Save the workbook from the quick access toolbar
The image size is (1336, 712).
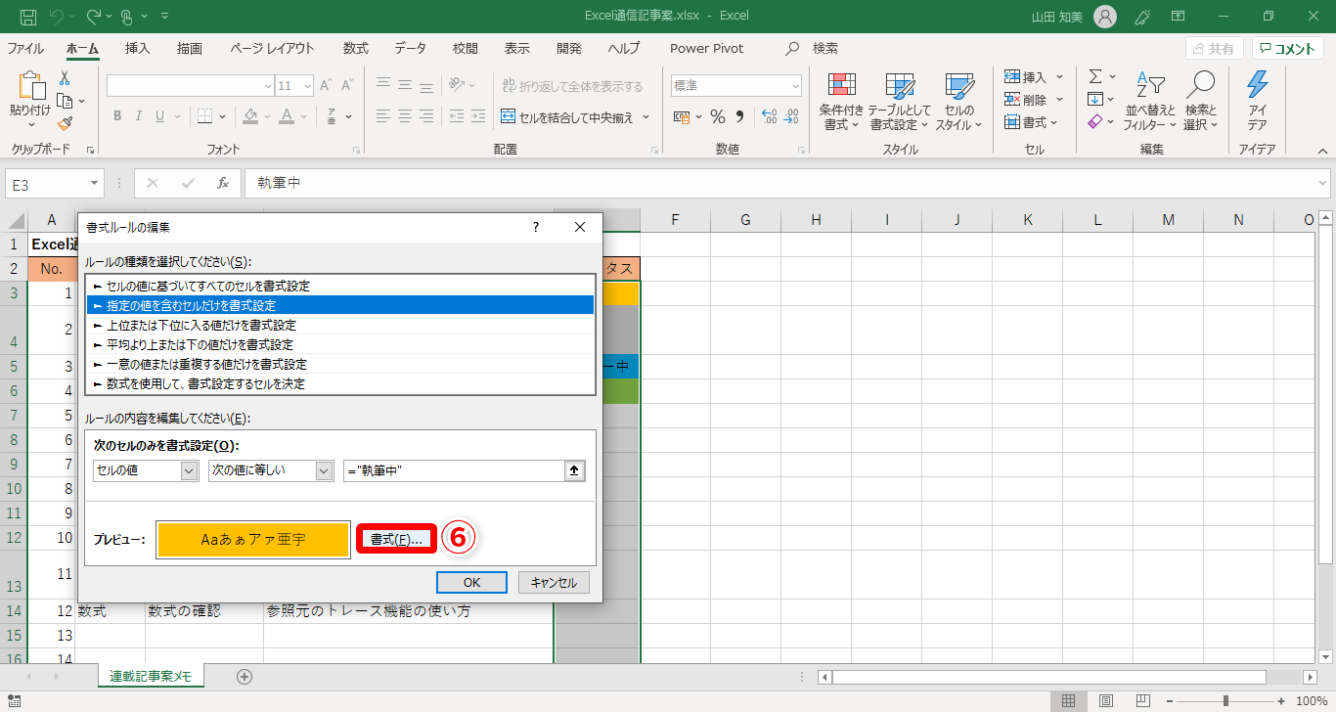click(x=28, y=17)
